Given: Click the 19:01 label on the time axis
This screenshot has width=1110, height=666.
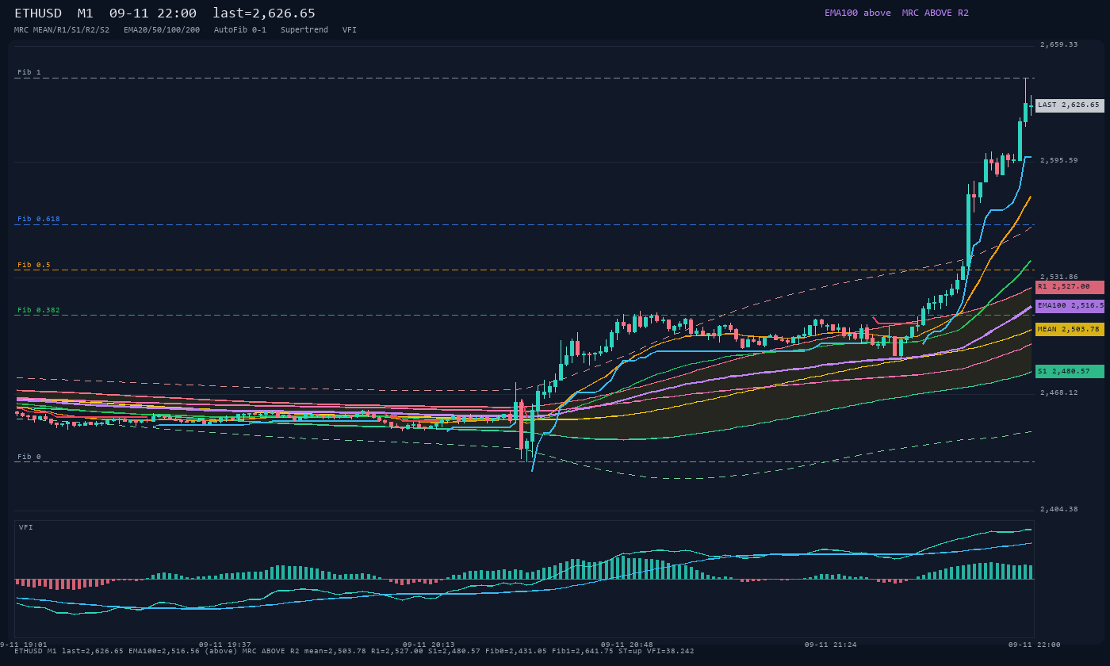Looking at the screenshot, I should (x=23, y=645).
